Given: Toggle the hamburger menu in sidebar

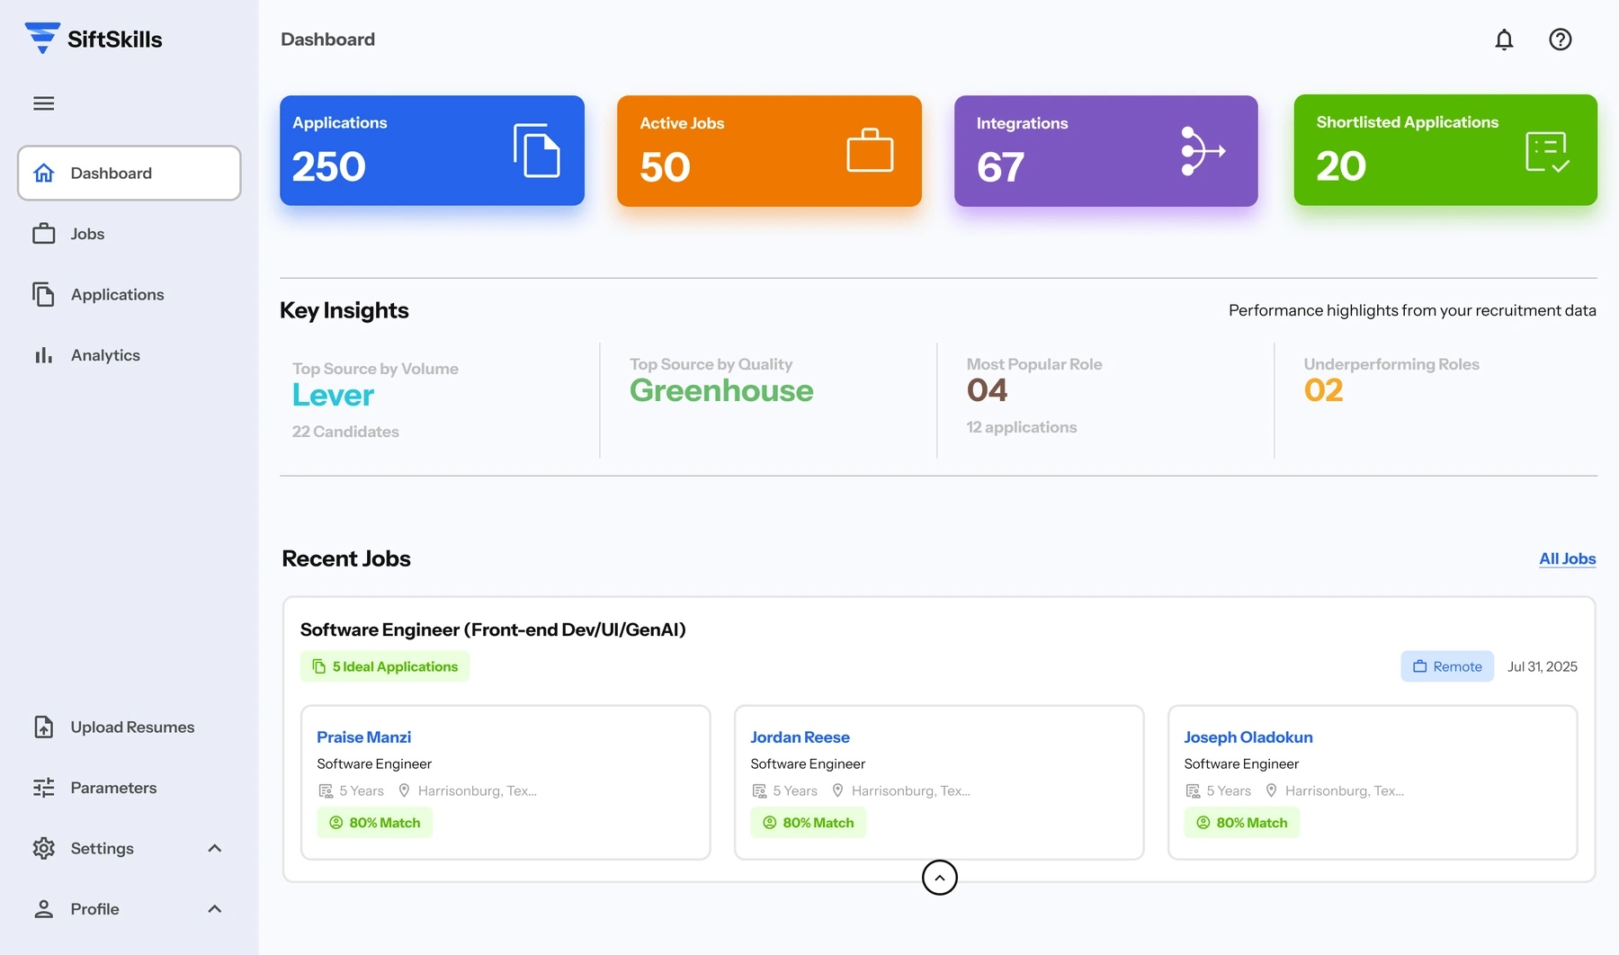Looking at the screenshot, I should coord(43,103).
